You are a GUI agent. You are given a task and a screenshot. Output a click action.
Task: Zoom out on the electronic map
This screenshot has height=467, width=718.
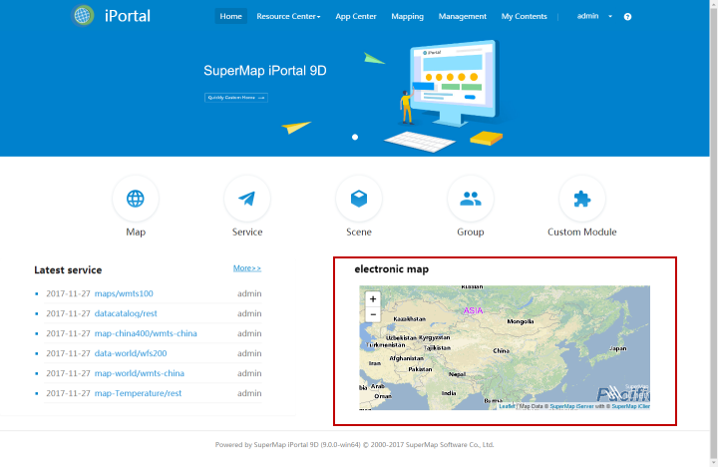pos(373,314)
